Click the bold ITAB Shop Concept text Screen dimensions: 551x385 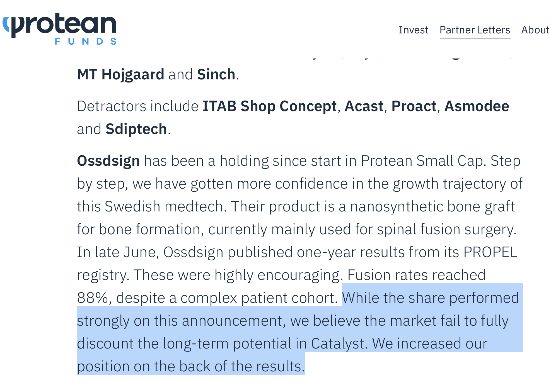(269, 106)
